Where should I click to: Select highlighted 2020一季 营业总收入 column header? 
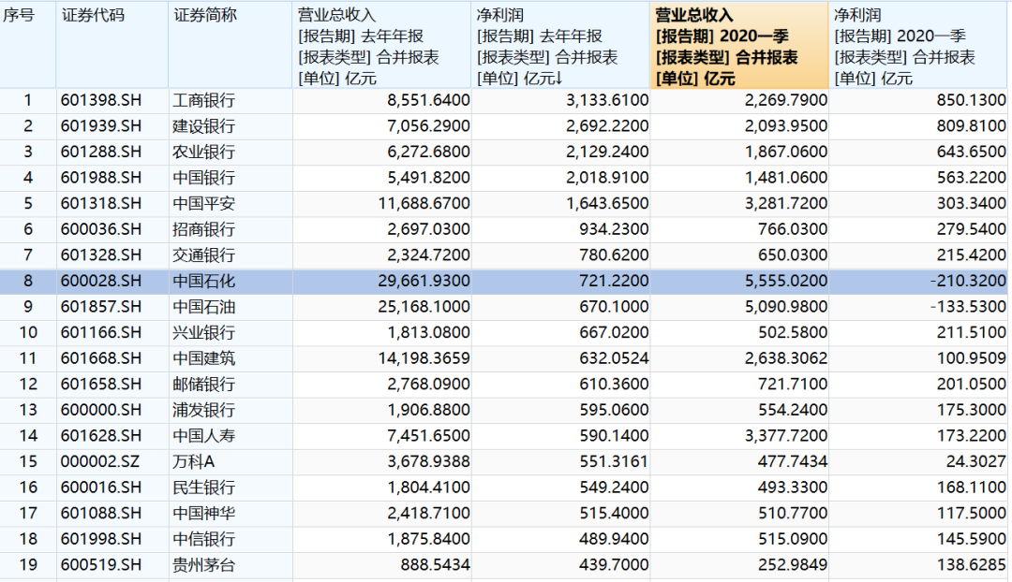(739, 45)
